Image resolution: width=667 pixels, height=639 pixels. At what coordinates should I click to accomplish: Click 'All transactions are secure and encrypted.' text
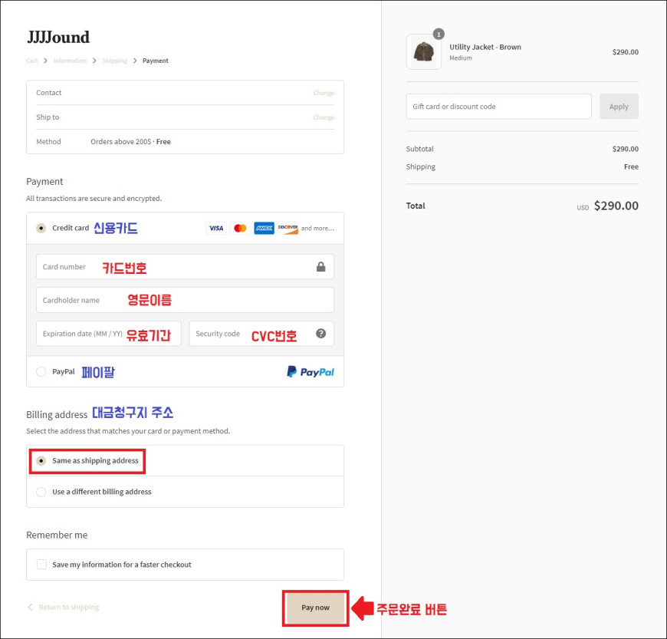94,199
